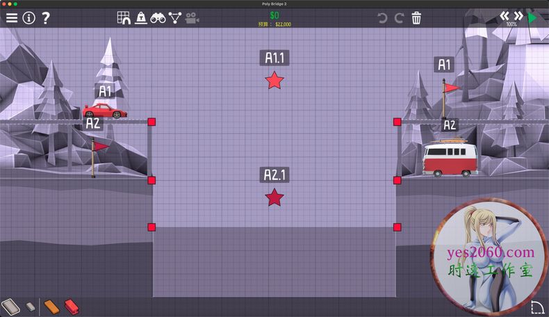Increase simulation speed with right arrows
The image size is (549, 317).
point(518,15)
